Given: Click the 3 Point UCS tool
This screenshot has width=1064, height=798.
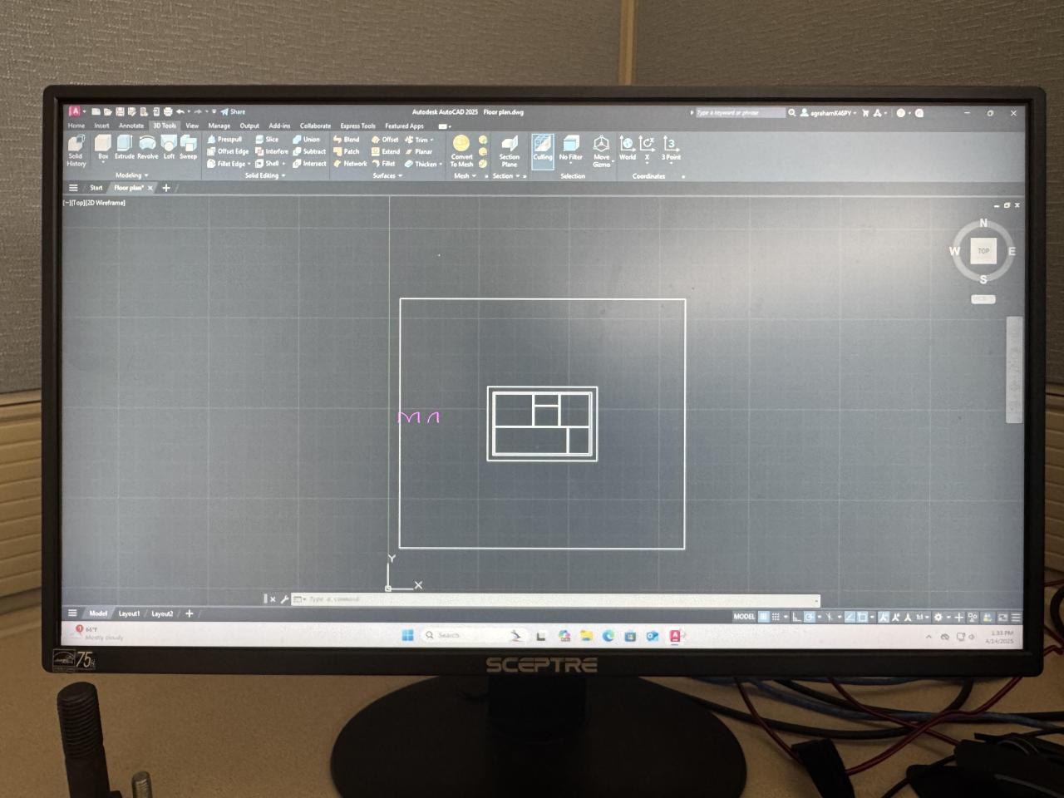Looking at the screenshot, I should point(671,148).
